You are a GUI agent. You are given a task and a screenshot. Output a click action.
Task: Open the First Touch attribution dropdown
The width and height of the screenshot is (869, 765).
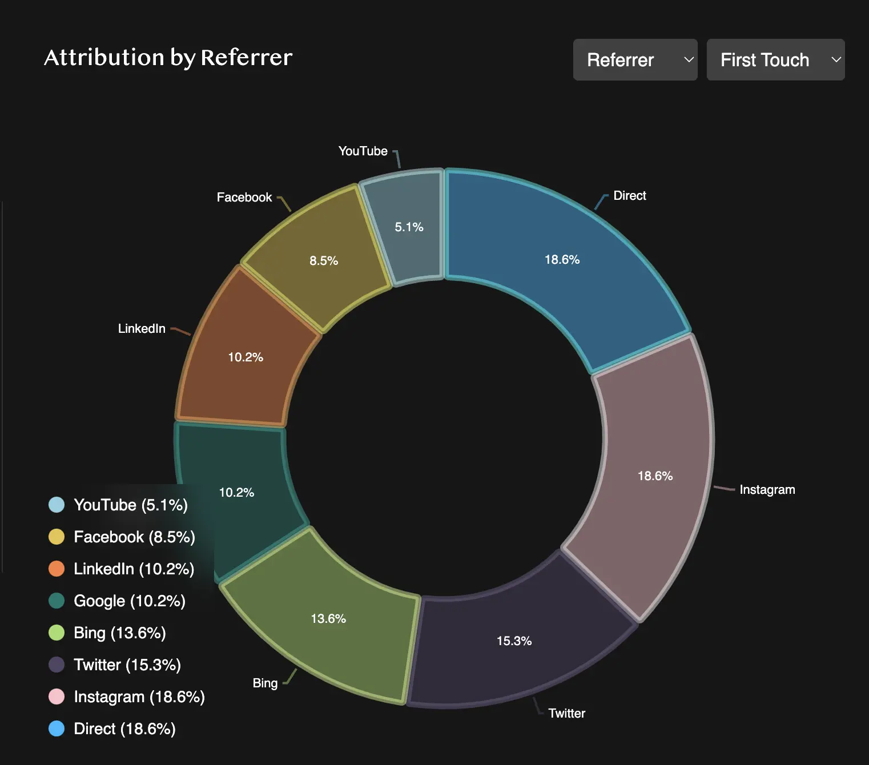click(x=775, y=60)
